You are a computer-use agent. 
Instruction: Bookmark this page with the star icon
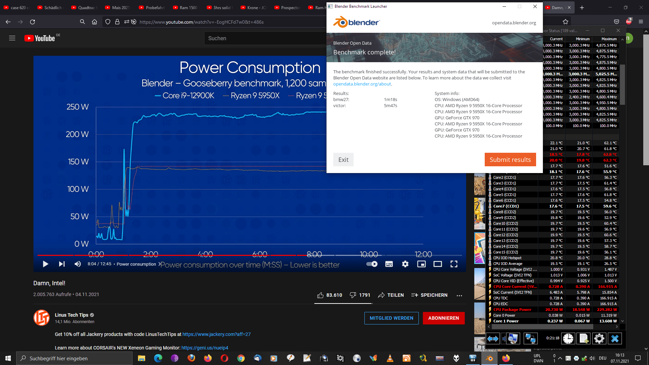tap(566, 22)
